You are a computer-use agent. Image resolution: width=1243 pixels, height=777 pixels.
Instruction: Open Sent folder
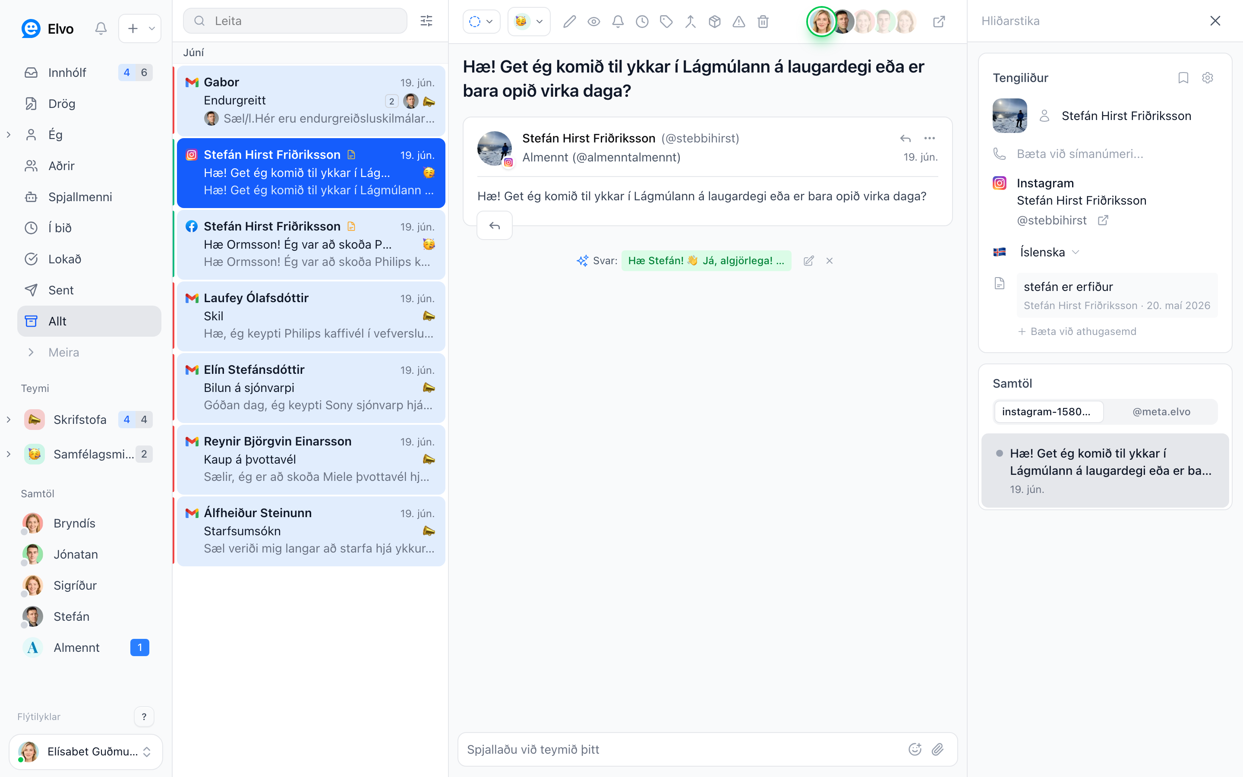[x=89, y=291]
